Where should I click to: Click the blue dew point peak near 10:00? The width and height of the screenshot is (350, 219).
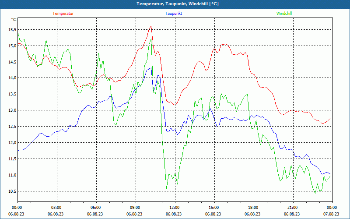pos(151,68)
